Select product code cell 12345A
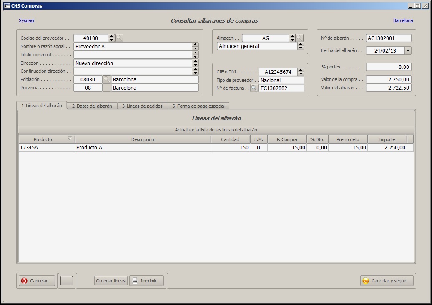Image resolution: width=432 pixels, height=305 pixels. (x=47, y=148)
